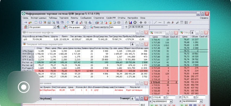Click the magnifier icon beside Поиск инстр-та
The image size is (231, 106).
coord(91,27)
